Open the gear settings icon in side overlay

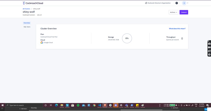point(209,55)
